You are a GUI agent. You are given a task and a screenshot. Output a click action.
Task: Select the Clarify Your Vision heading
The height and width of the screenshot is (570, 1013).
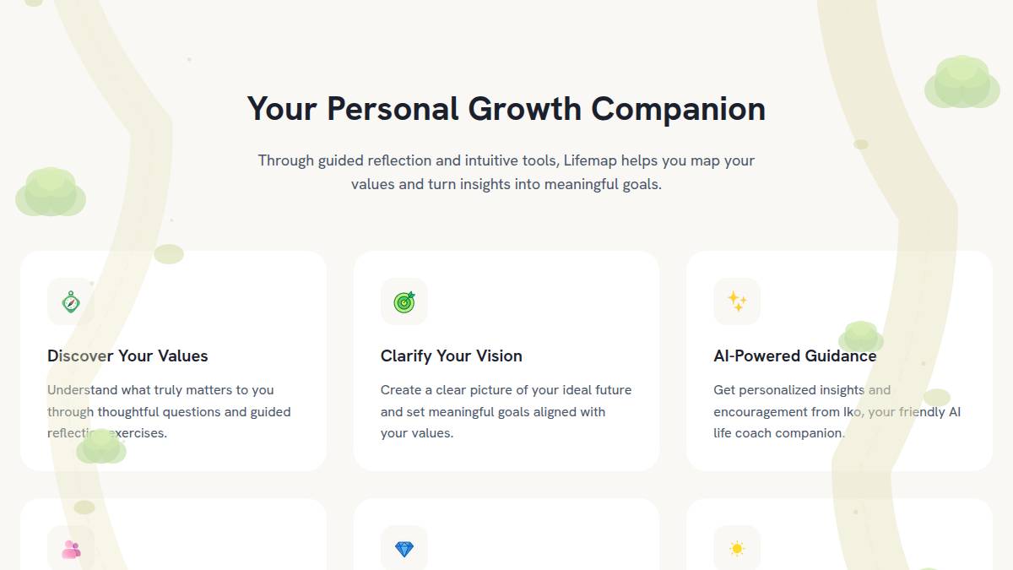pyautogui.click(x=452, y=356)
